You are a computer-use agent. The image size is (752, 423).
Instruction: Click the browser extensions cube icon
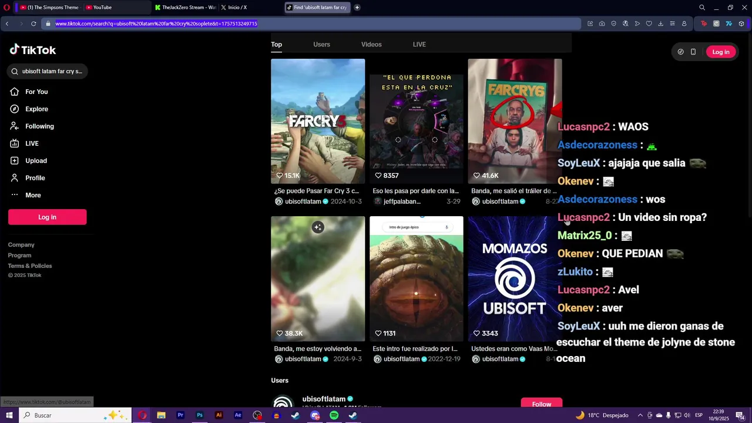(741, 23)
